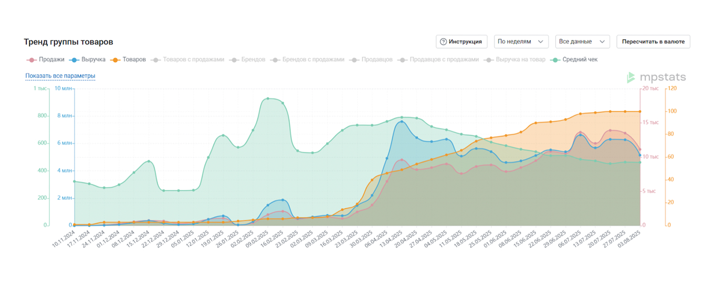Select the 09.02.2025 Средний чек peak point
The height and width of the screenshot is (289, 714).
pos(268,99)
